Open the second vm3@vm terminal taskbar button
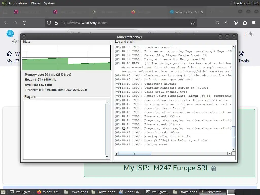 coord(158,192)
